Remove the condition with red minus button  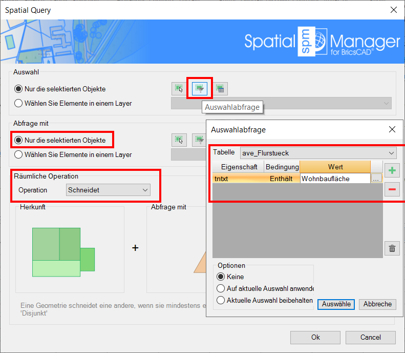(x=392, y=189)
